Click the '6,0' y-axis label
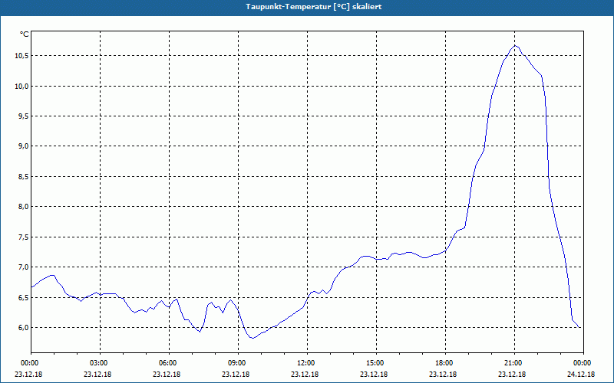The width and height of the screenshot is (614, 383). click(23, 328)
